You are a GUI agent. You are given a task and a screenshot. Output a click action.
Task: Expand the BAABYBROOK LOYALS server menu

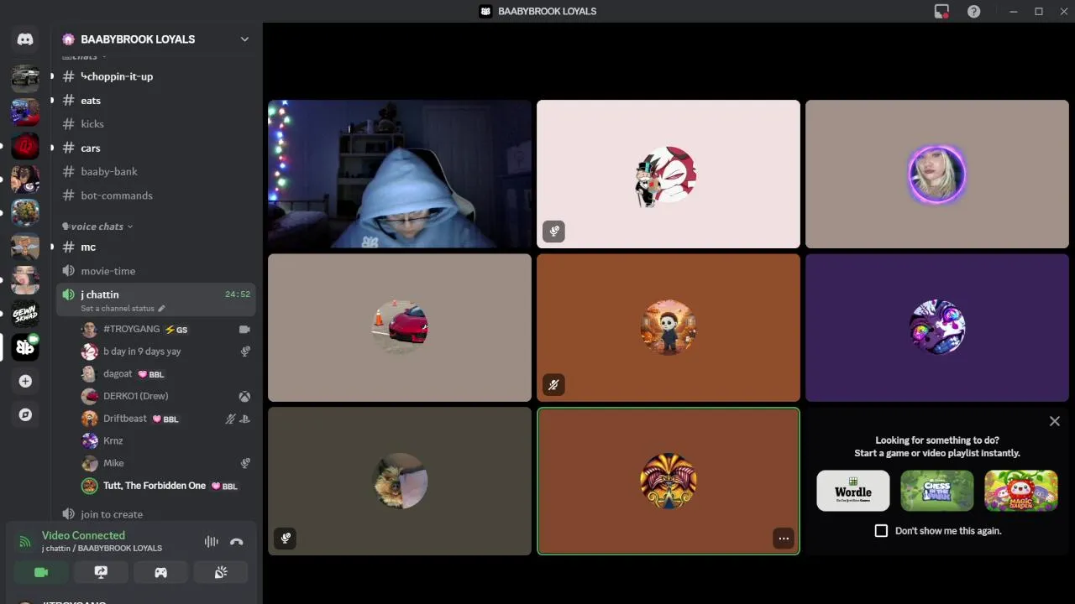244,39
